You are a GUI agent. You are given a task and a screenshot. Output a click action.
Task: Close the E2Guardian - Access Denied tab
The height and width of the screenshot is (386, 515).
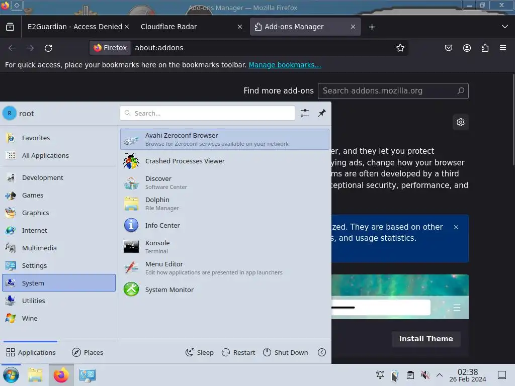pyautogui.click(x=127, y=27)
